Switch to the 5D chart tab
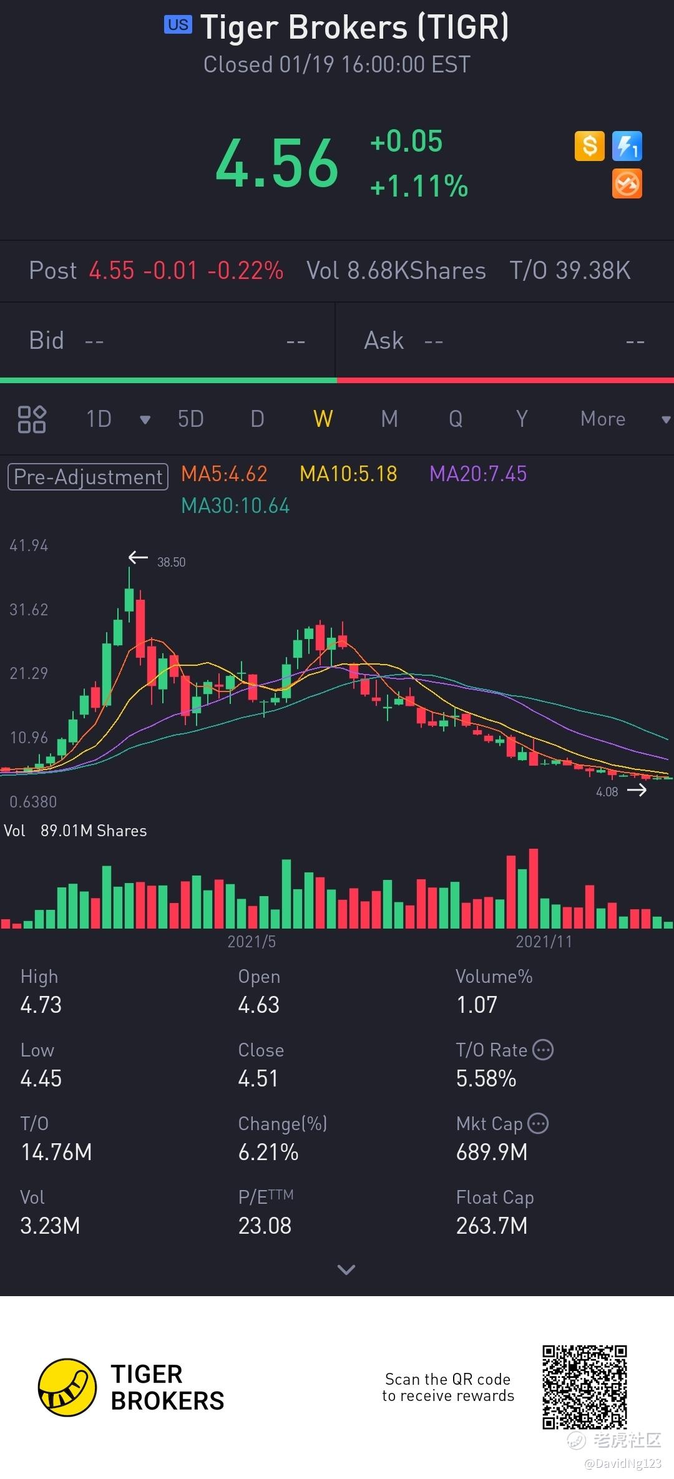Screen dimensions: 674x1479 click(x=191, y=419)
